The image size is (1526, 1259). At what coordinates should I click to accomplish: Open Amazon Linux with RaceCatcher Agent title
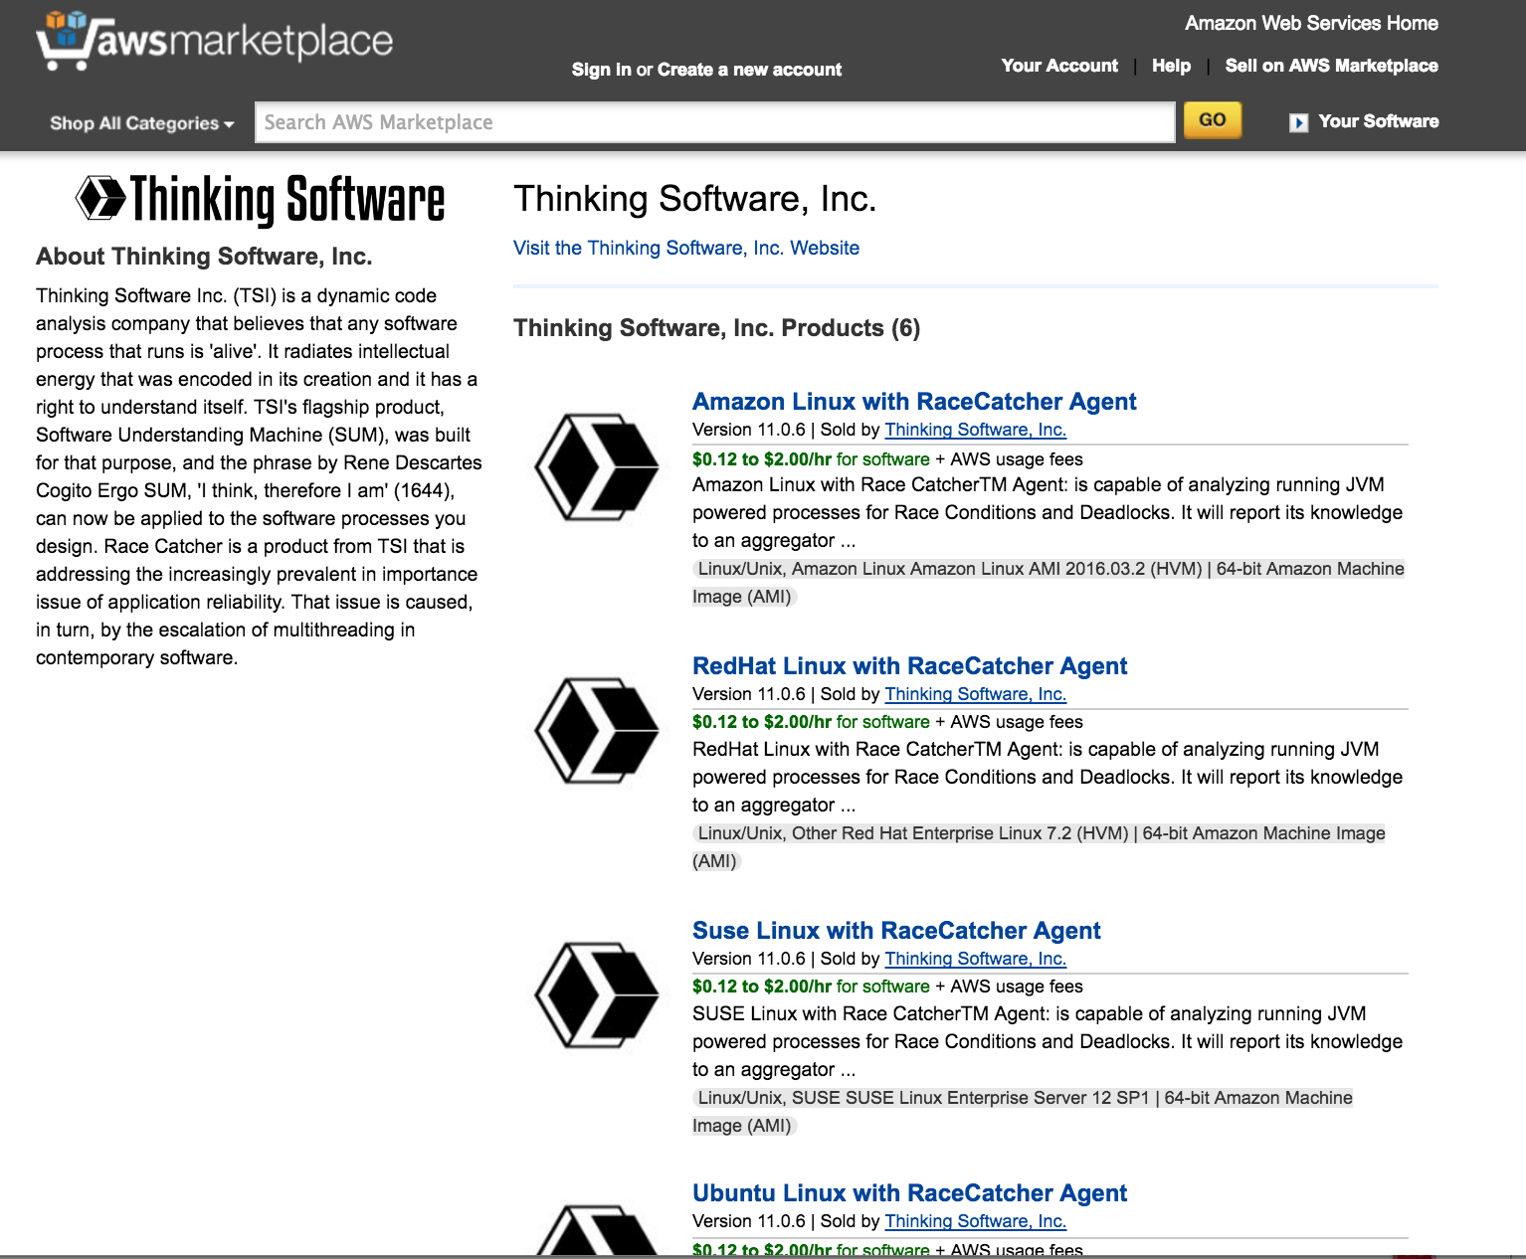click(x=914, y=402)
